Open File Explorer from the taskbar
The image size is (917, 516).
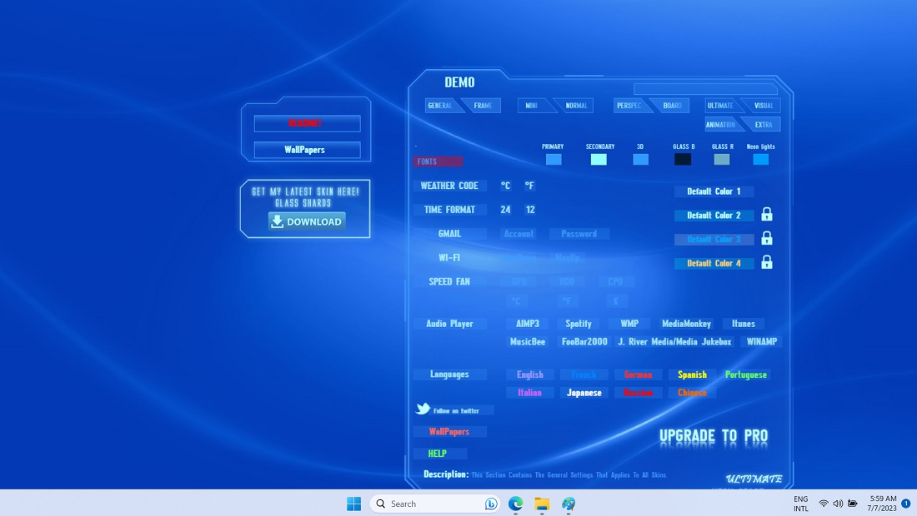(x=542, y=504)
